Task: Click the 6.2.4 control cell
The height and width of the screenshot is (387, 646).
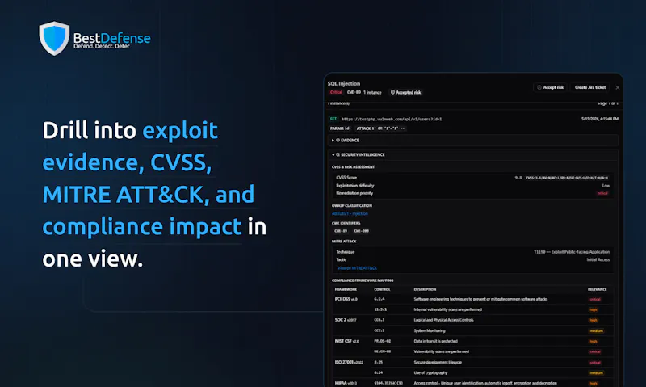Action: click(379, 299)
